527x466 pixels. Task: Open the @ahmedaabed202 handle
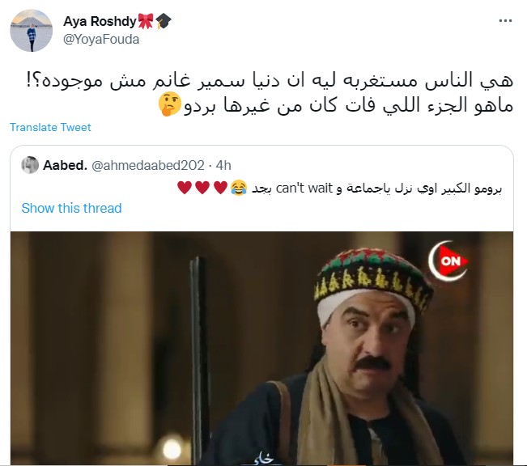(148, 165)
